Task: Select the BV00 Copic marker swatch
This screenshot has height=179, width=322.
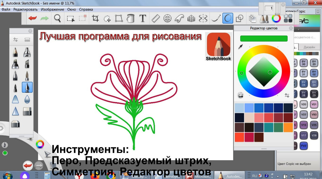Action: (304, 63)
